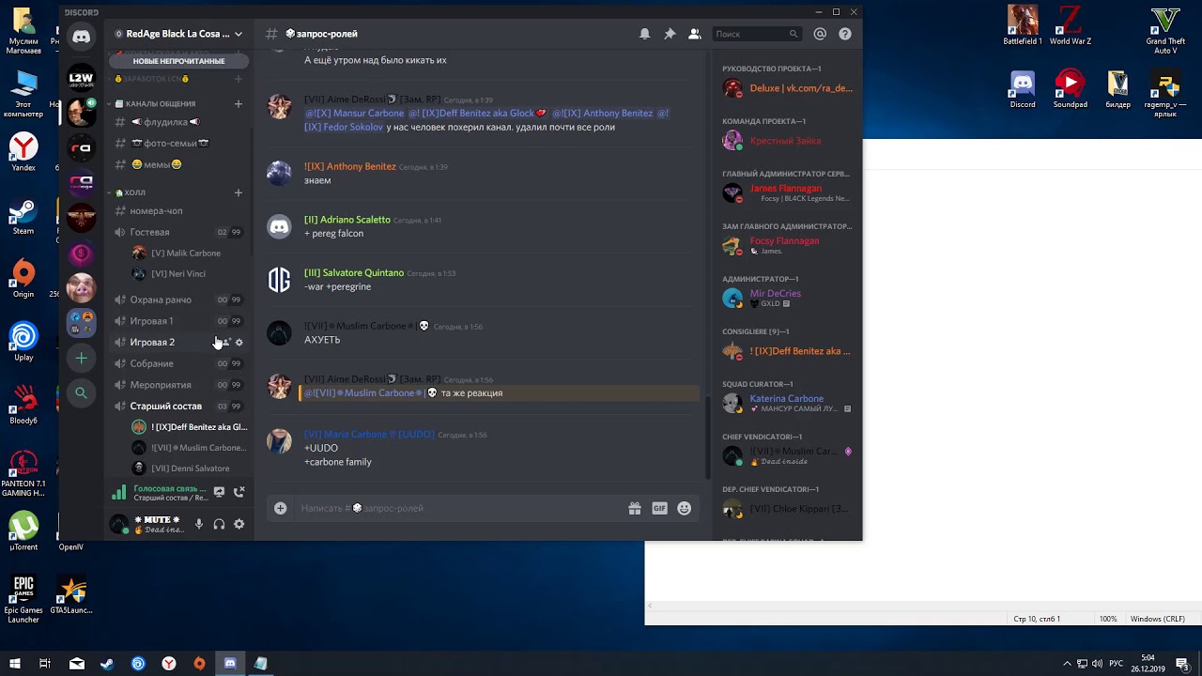This screenshot has width=1202, height=676.
Task: Toggle microphone mute in user panel
Action: coord(199,524)
